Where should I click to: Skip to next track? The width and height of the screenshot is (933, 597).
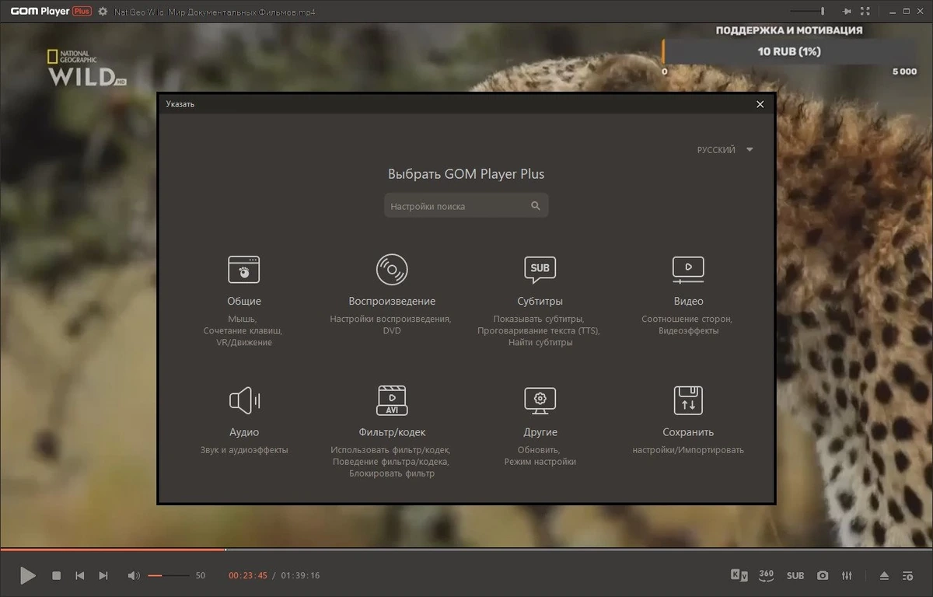click(103, 575)
